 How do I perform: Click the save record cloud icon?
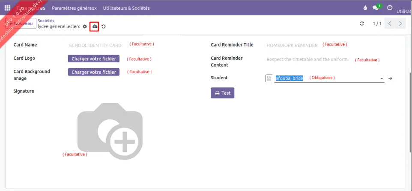pos(95,26)
